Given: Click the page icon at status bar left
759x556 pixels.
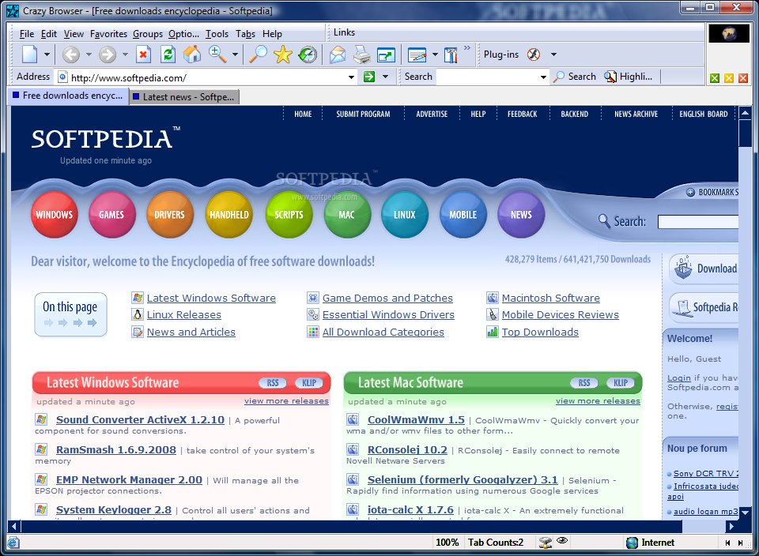Looking at the screenshot, I should [x=13, y=543].
